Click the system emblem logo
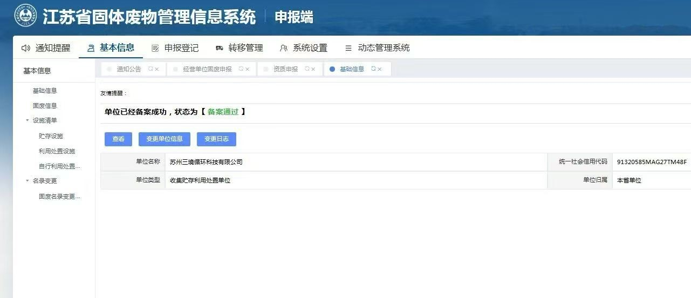The width and height of the screenshot is (691, 298). click(25, 16)
